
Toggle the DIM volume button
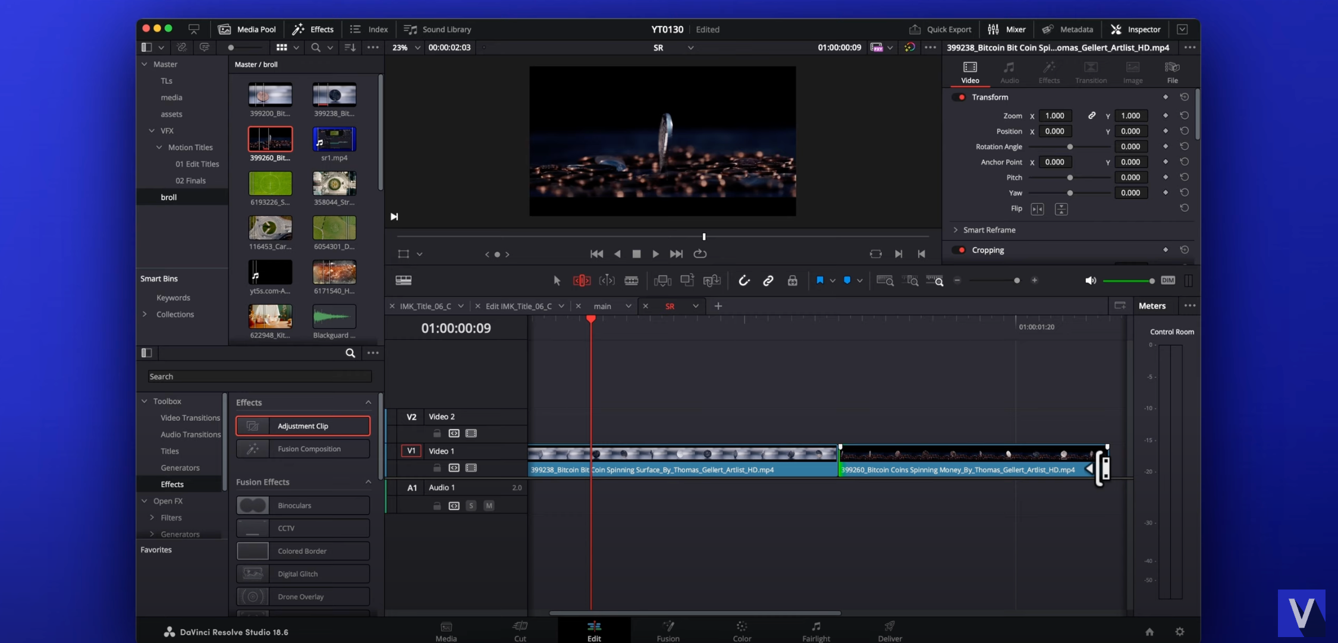[1168, 280]
